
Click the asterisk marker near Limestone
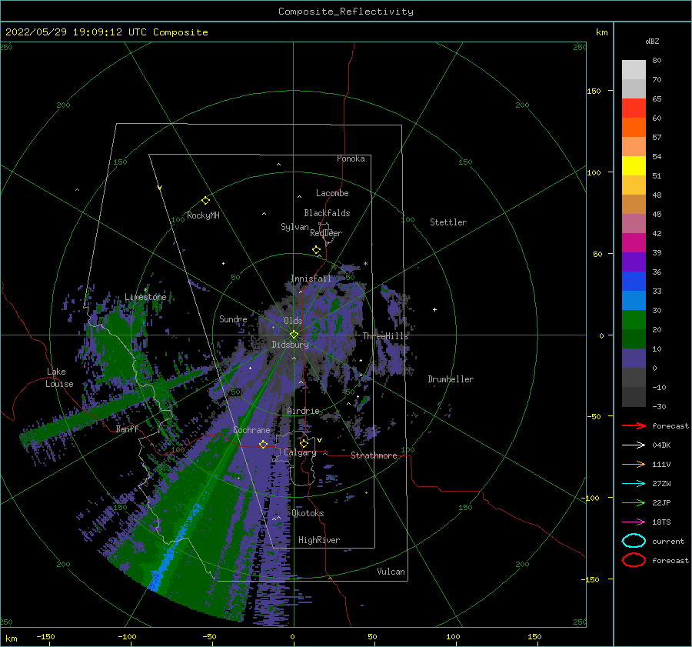(145, 290)
